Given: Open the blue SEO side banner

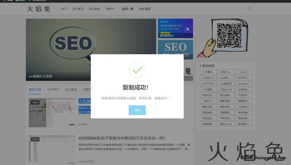Looking at the screenshot, I should [x=176, y=49].
